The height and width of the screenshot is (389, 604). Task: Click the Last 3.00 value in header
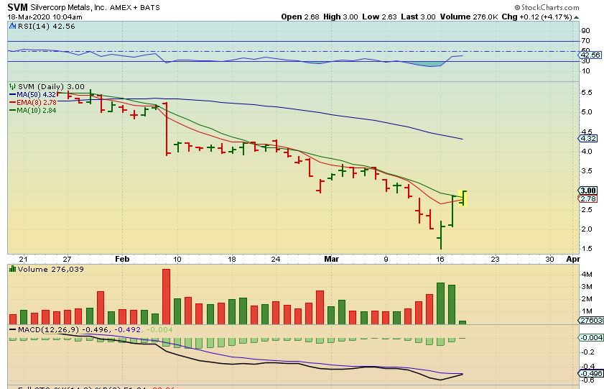(x=418, y=17)
